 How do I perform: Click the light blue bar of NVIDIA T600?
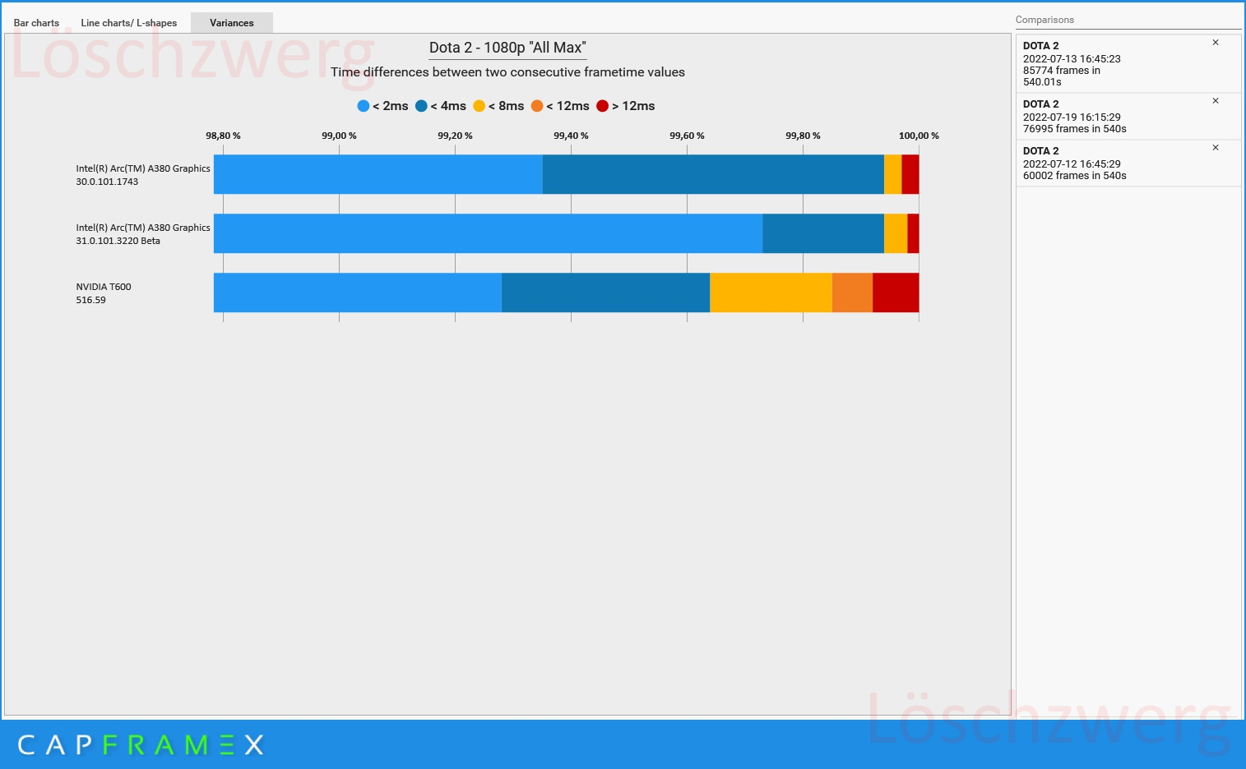[358, 292]
